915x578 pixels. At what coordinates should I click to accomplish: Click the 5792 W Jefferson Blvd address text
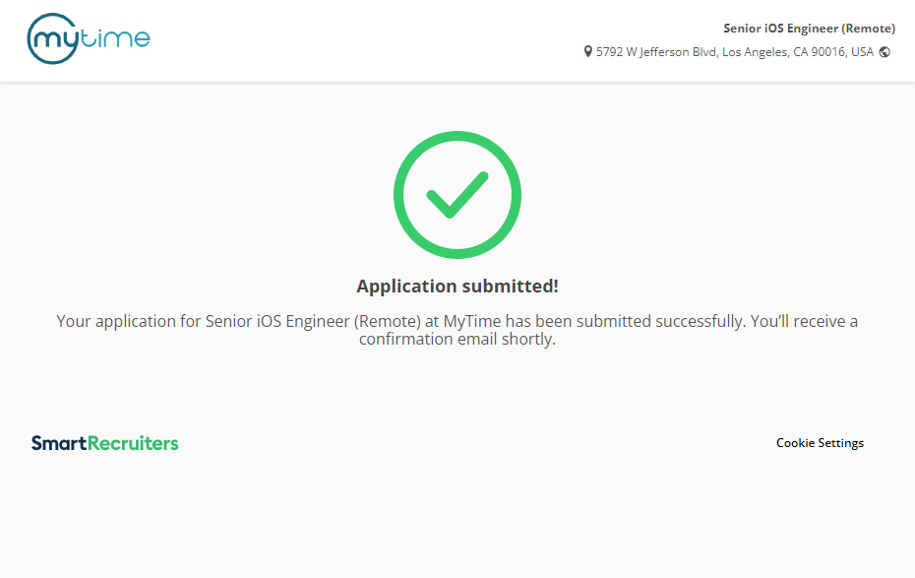click(657, 52)
